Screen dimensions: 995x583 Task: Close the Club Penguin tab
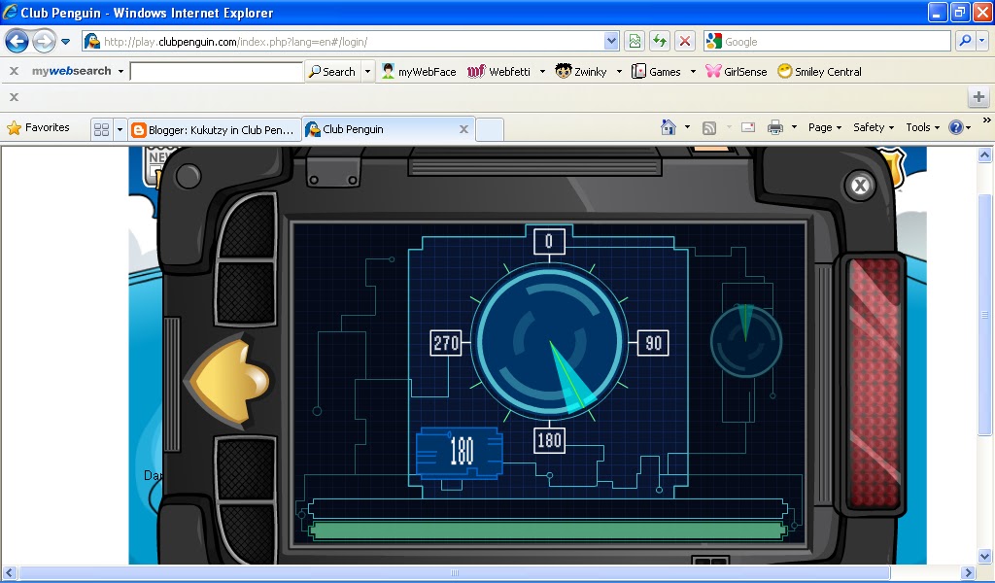pyautogui.click(x=463, y=129)
